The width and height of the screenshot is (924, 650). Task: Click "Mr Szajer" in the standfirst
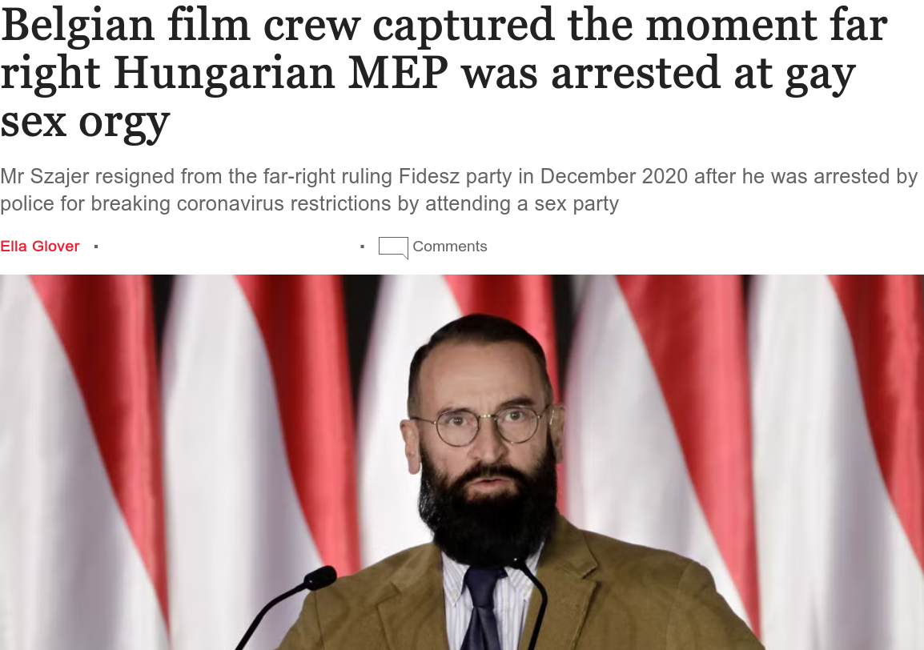(x=43, y=176)
